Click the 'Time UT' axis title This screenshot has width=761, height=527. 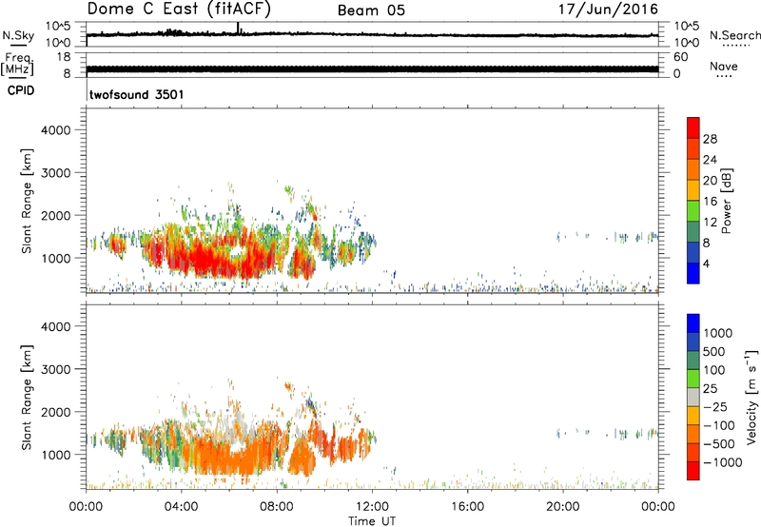click(x=372, y=521)
